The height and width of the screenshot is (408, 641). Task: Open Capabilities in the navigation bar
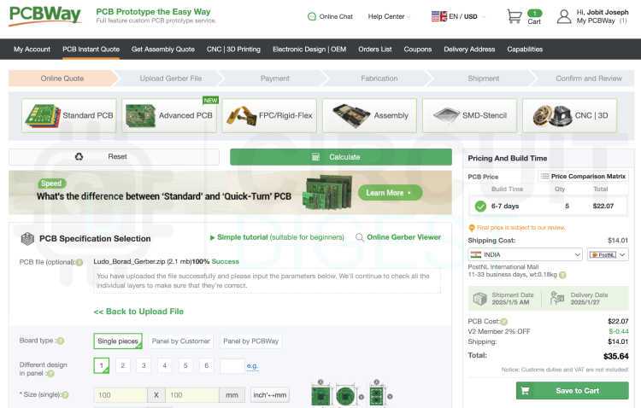(x=525, y=50)
